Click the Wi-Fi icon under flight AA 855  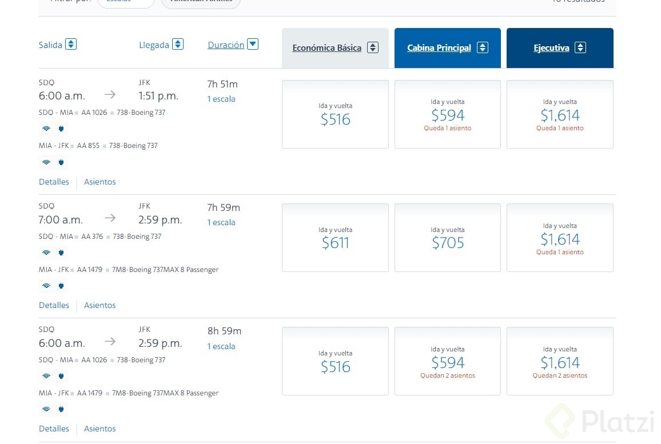(46, 162)
